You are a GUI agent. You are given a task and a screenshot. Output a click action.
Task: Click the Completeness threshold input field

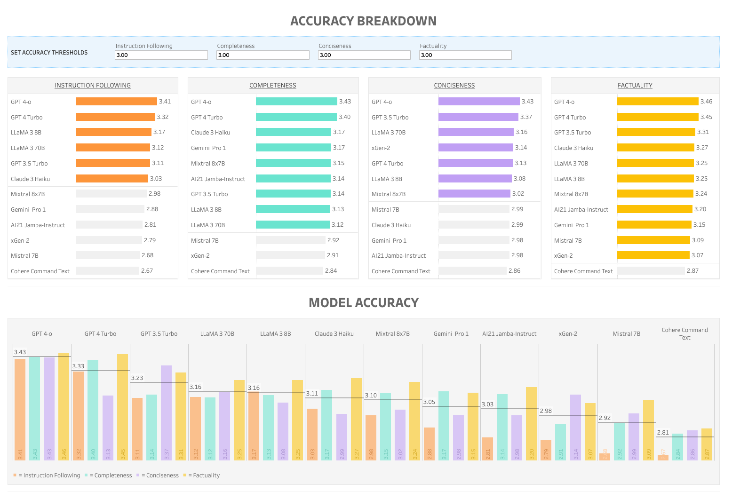coord(263,55)
